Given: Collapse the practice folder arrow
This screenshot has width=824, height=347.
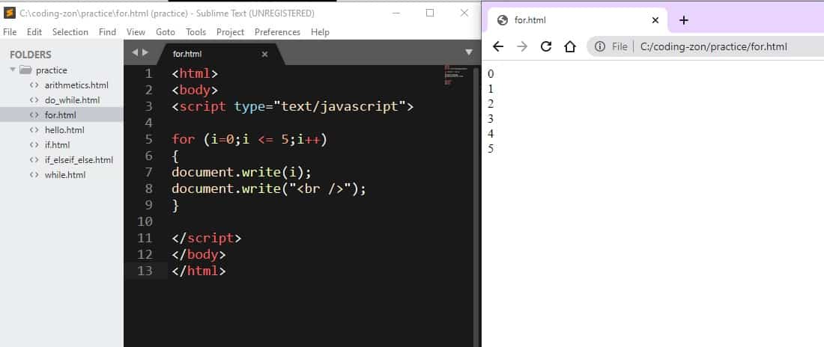Looking at the screenshot, I should tap(13, 70).
